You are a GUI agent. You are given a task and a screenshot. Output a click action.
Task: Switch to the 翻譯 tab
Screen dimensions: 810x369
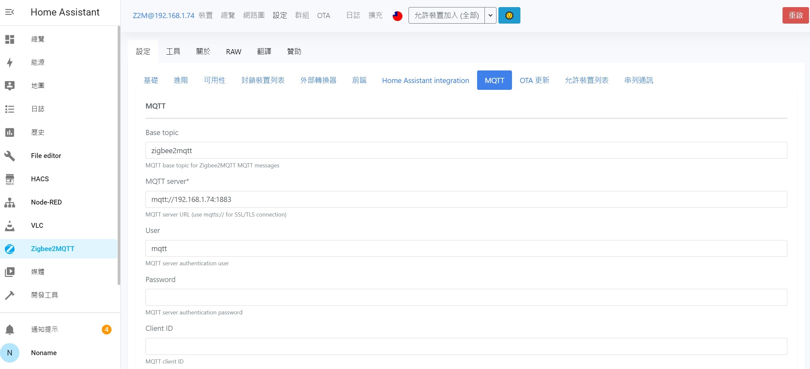264,51
